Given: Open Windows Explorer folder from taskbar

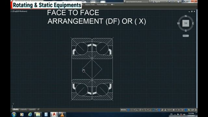Looking at the screenshot, I should [x=38, y=114].
